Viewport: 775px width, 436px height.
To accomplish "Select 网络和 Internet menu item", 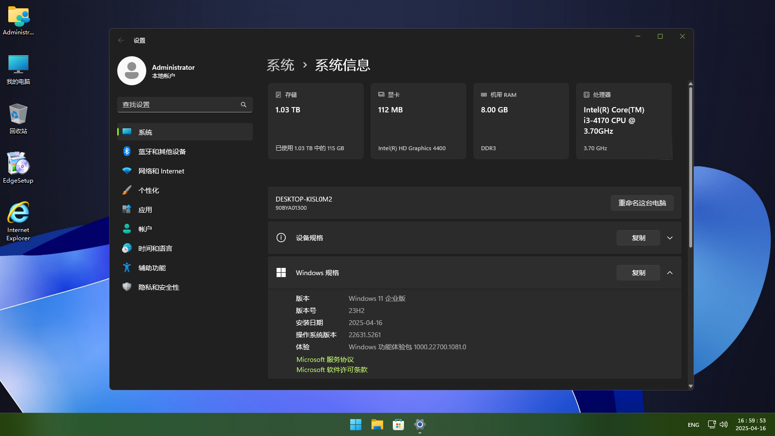I will 185,171.
